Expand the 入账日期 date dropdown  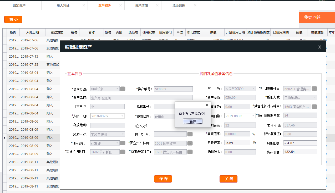click(122, 116)
